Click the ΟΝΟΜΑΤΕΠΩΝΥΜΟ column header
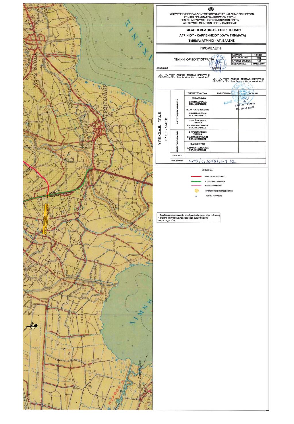Screen dimensions: 294x424 [198, 93]
